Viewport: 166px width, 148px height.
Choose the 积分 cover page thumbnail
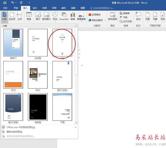(38, 75)
